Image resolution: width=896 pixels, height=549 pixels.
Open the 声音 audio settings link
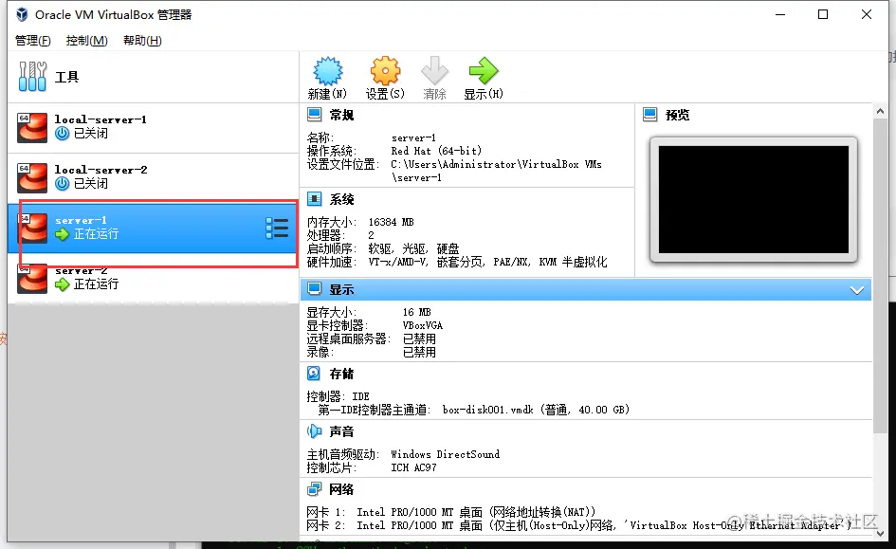click(341, 431)
